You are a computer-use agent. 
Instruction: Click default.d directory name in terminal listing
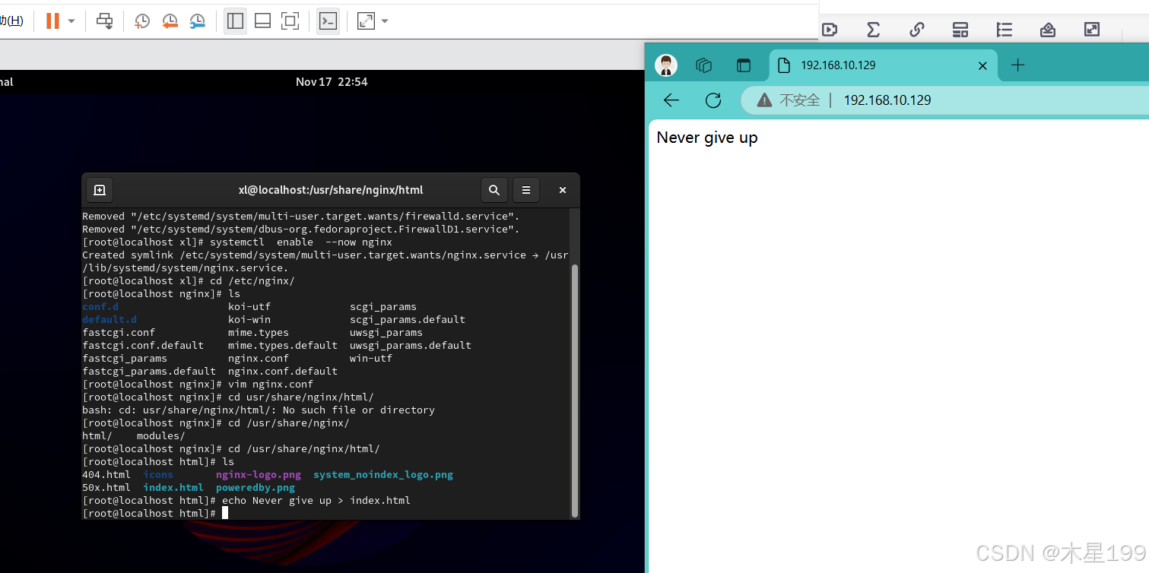110,320
